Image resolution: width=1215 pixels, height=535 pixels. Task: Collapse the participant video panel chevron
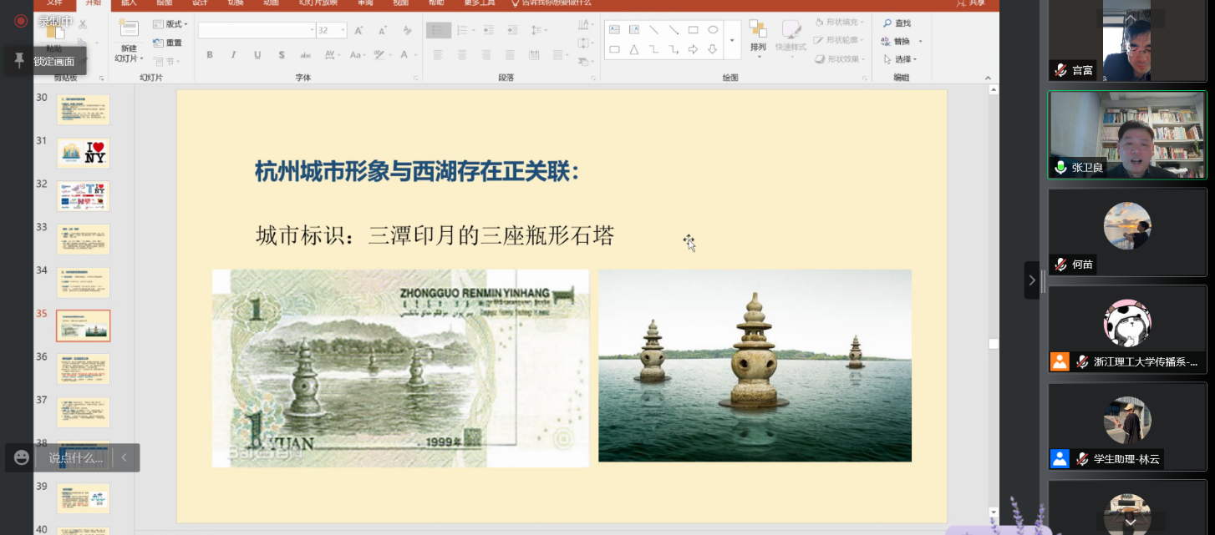1032,280
